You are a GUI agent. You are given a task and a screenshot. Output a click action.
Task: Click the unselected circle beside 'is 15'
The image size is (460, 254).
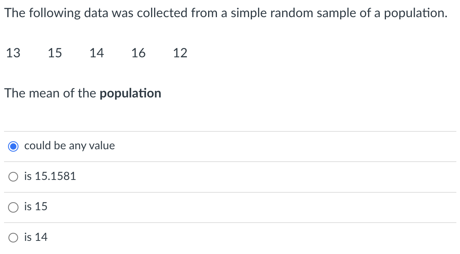click(13, 207)
